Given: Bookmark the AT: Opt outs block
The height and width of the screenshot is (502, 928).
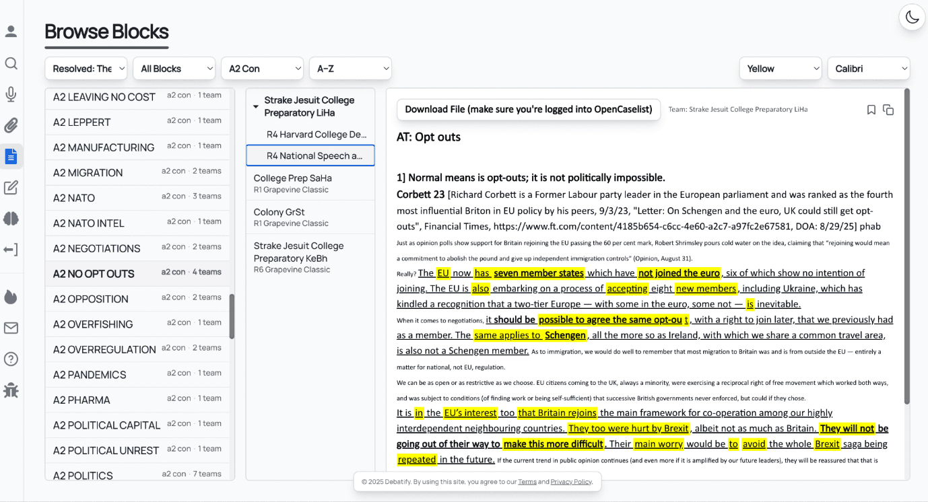Looking at the screenshot, I should coord(871,110).
